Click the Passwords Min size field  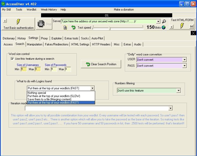click(x=54, y=69)
